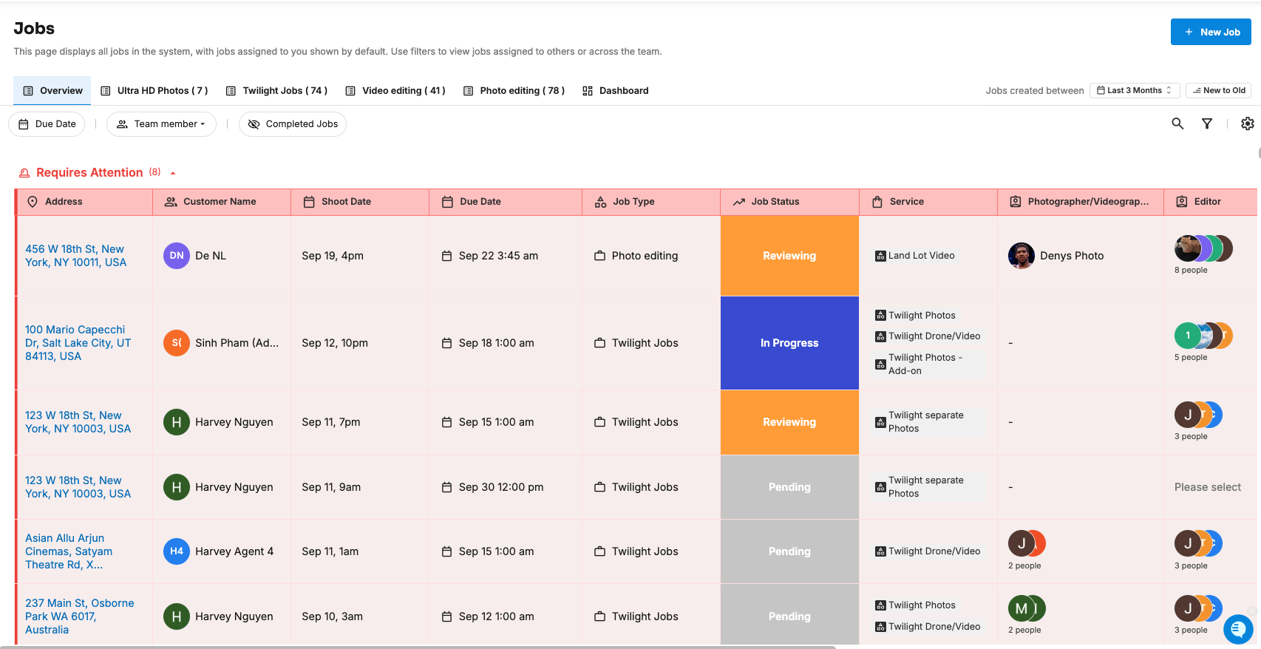Click Pending status for Sep 30 due job
The width and height of the screenshot is (1261, 649).
coord(789,487)
